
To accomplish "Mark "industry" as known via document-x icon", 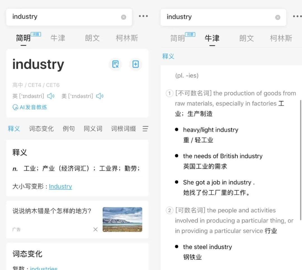I will pos(115,64).
